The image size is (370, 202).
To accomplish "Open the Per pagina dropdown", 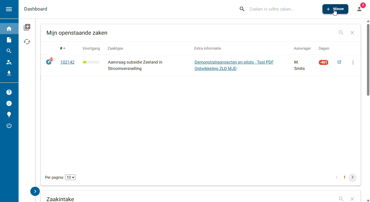I will [70, 177].
